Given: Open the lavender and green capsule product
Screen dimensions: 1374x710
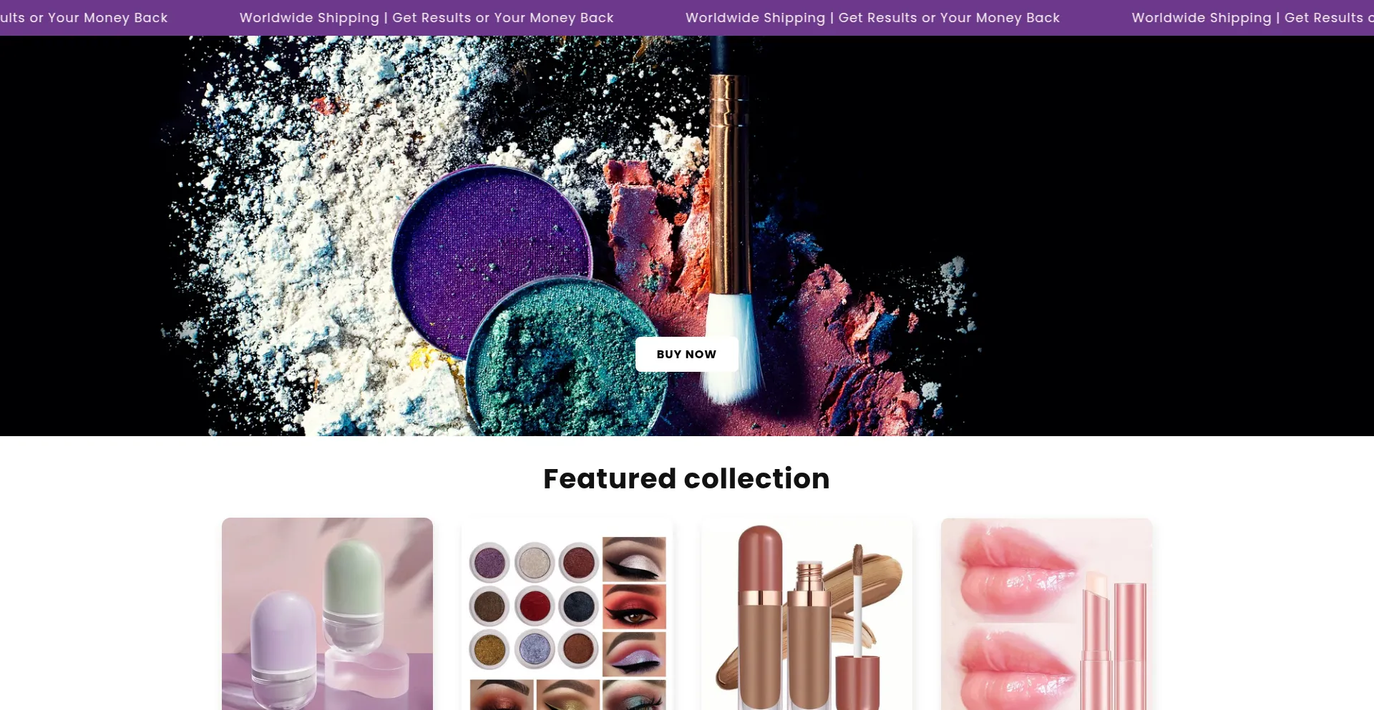Looking at the screenshot, I should [327, 613].
